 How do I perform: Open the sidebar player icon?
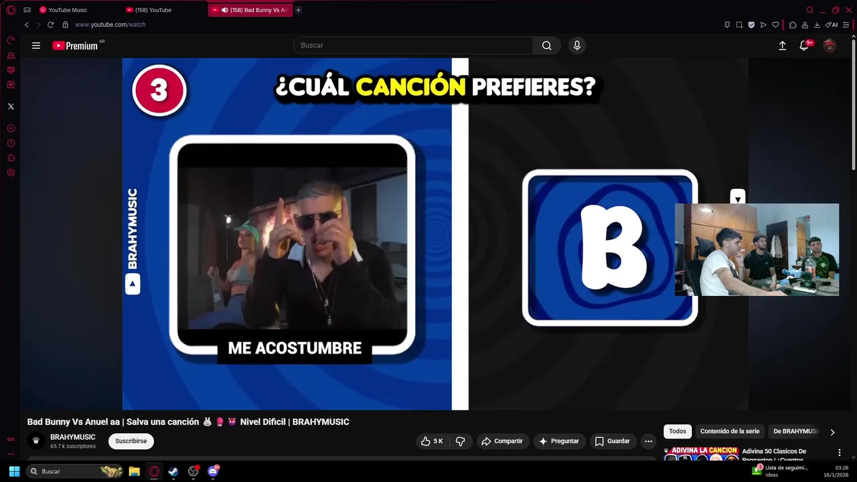point(11,129)
